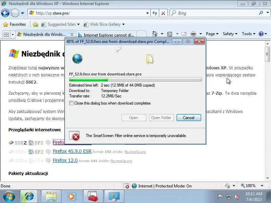Click the Quick Tabs grid icon

(6, 35)
